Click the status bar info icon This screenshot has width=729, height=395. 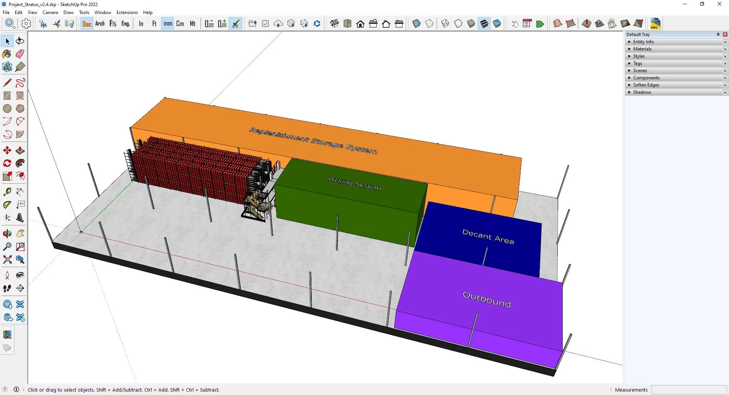pos(16,389)
